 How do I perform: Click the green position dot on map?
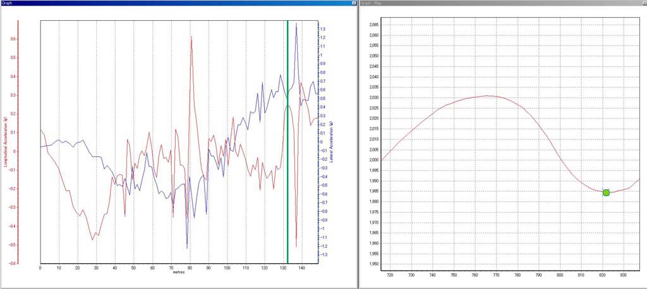tap(606, 192)
